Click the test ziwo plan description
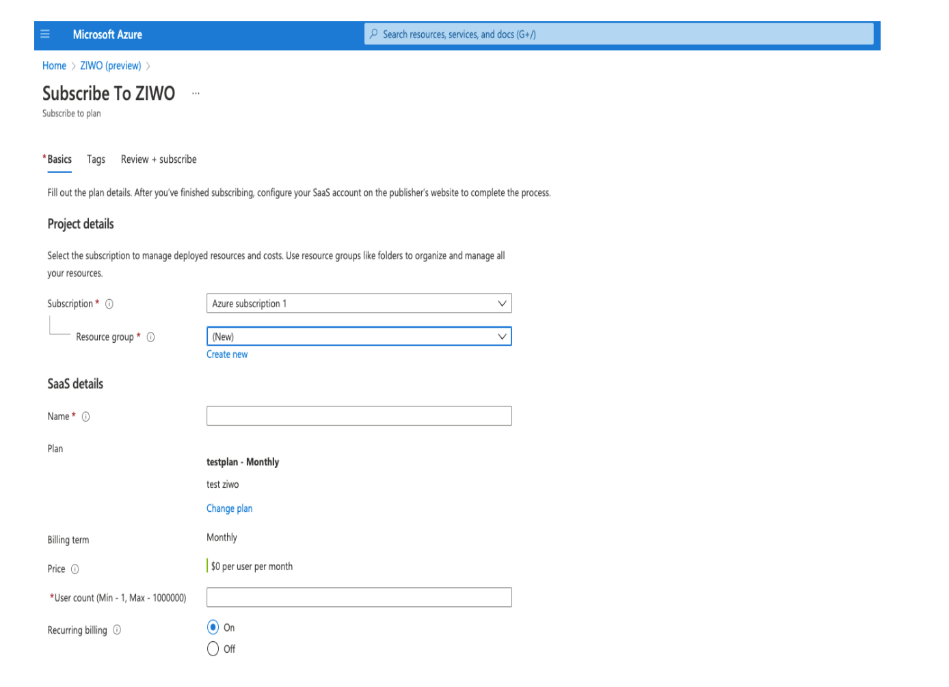The height and width of the screenshot is (687, 949). 223,484
